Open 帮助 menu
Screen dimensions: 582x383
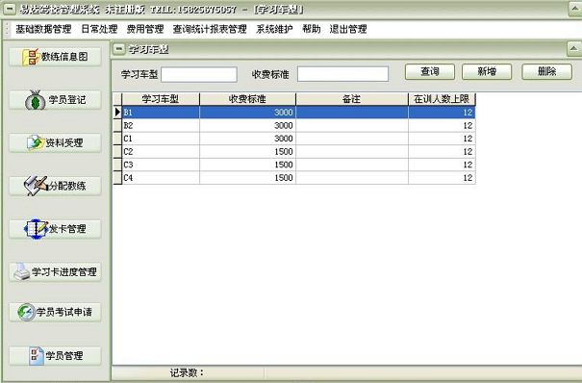312,29
